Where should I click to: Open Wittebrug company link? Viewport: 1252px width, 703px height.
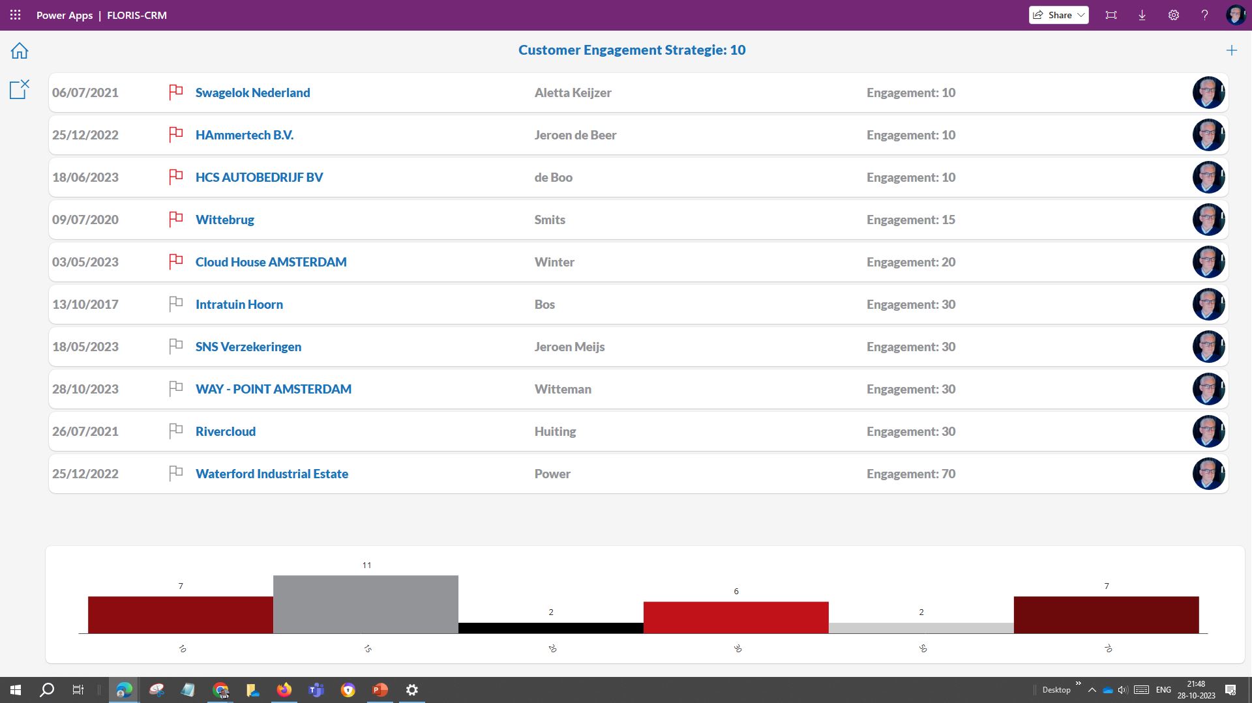225,220
